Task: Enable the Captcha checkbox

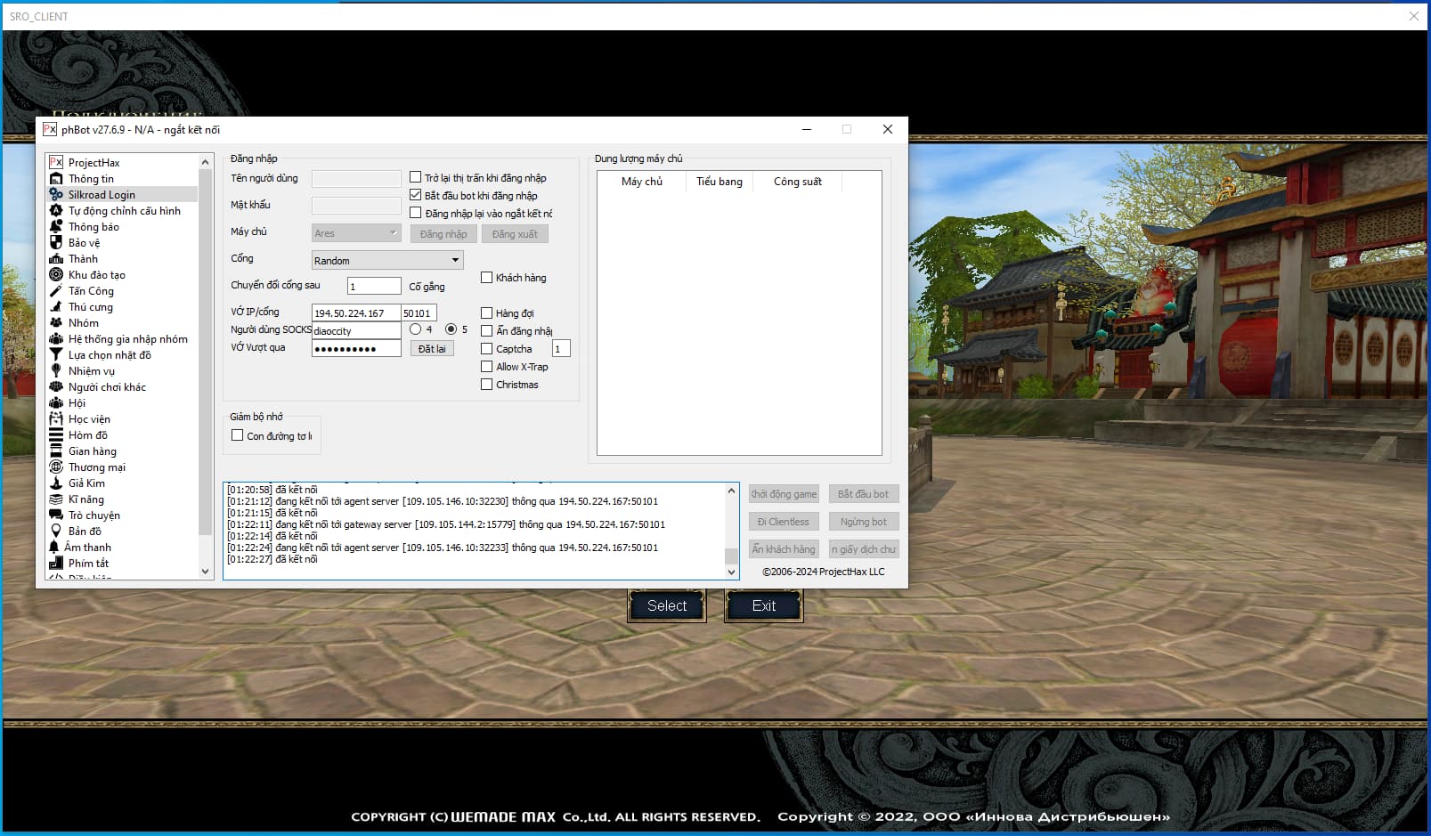Action: tap(487, 349)
